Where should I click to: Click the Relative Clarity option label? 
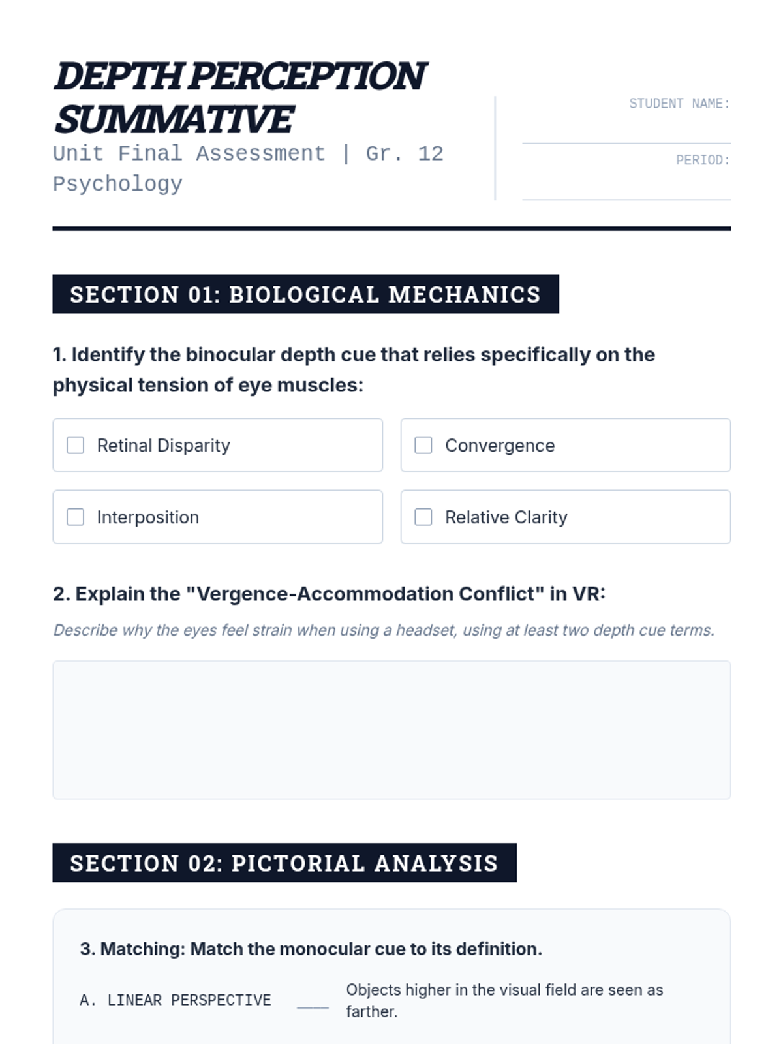[506, 517]
